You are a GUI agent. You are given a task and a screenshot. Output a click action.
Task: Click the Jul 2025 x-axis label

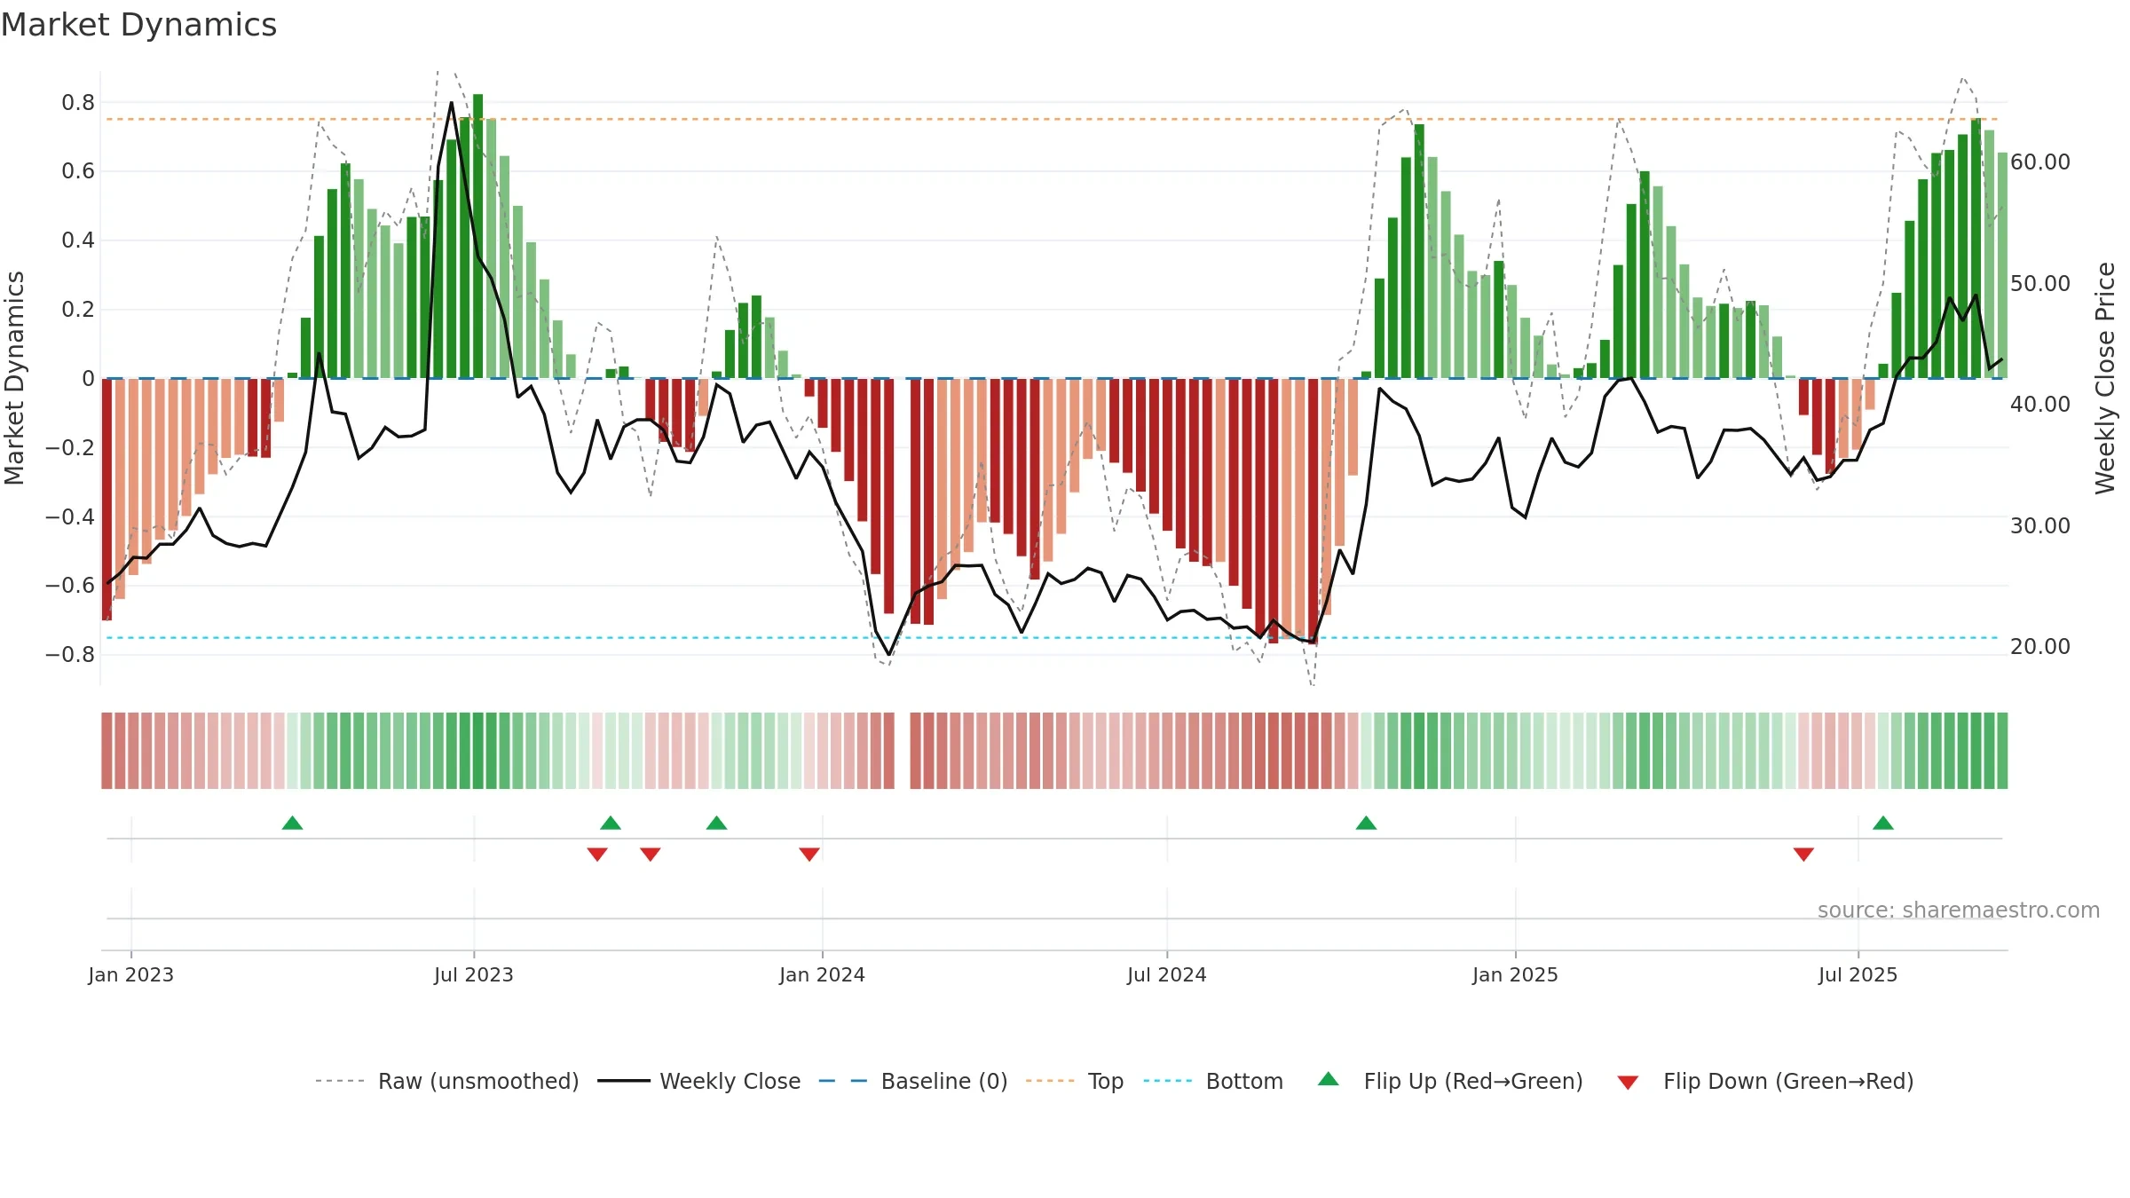pyautogui.click(x=1858, y=974)
